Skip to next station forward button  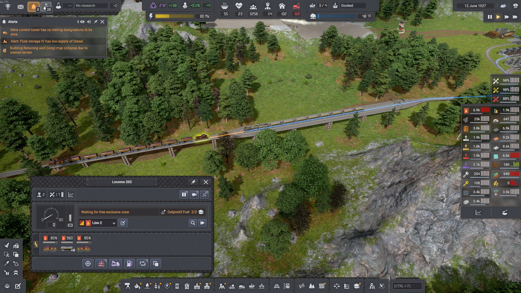[202, 223]
